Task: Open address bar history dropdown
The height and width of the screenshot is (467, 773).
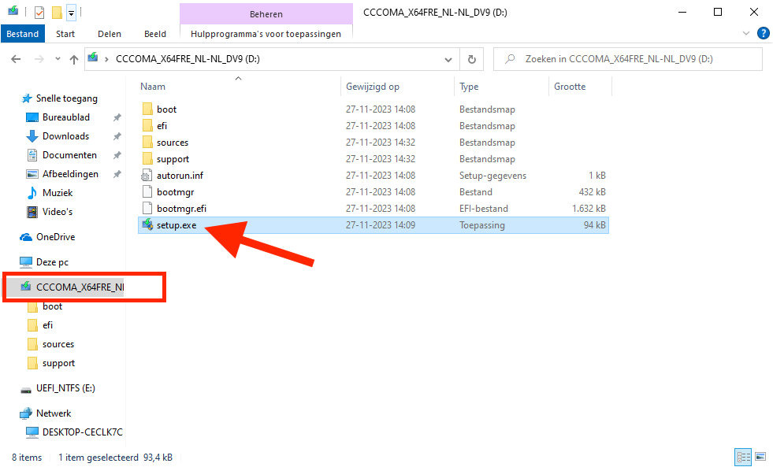Action: (x=448, y=59)
